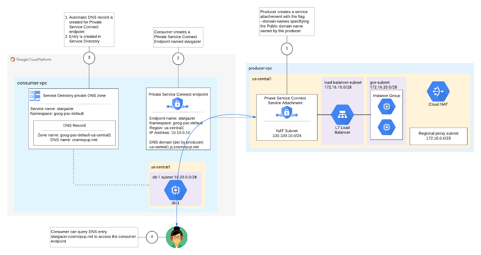Click the Cloud NAT icon

tap(438, 91)
